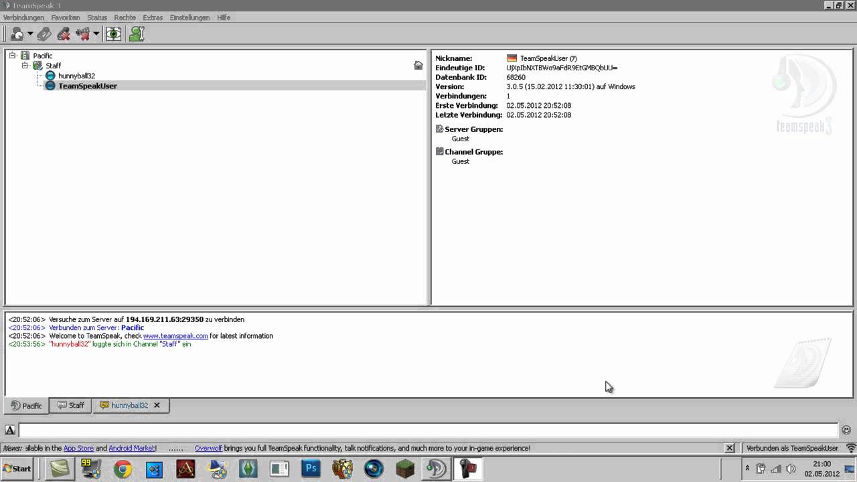Open the contacts manager toolbar icon
Screen dimensions: 857x482
coord(137,33)
